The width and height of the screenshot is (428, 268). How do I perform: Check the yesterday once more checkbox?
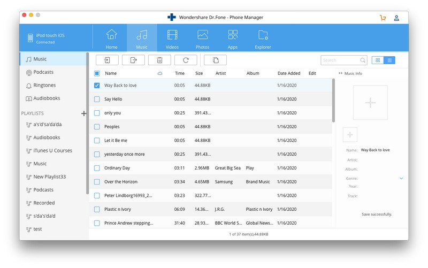[x=97, y=154]
